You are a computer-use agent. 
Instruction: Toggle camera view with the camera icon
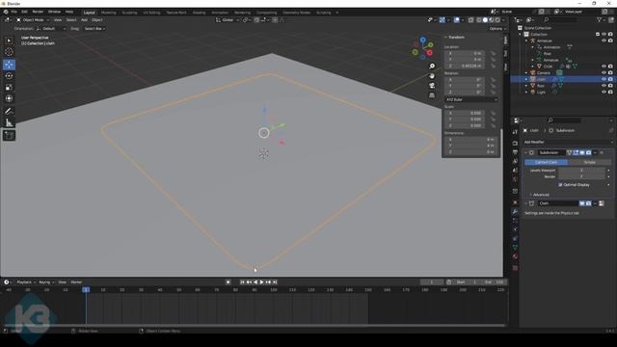[432, 86]
